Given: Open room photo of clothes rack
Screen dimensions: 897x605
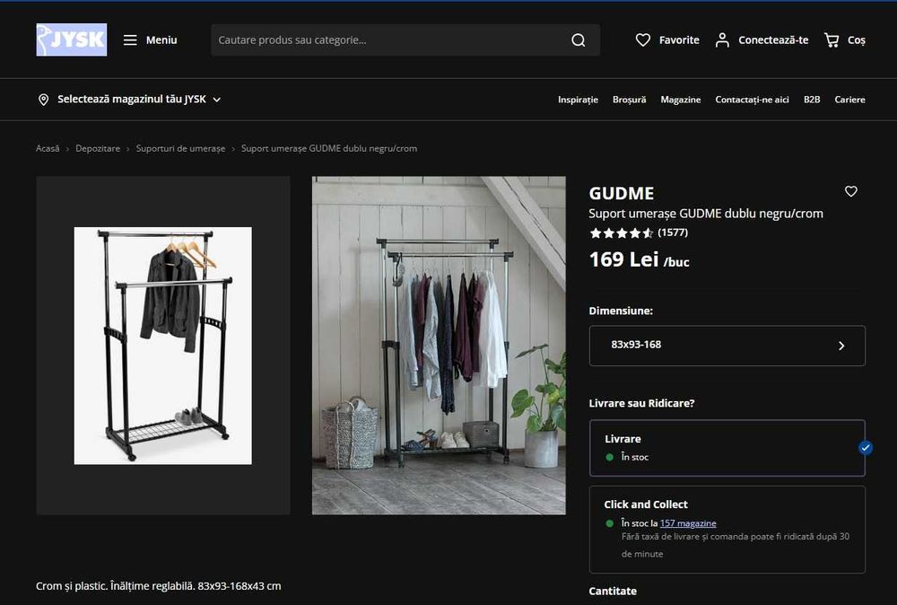Looking at the screenshot, I should click(x=439, y=346).
